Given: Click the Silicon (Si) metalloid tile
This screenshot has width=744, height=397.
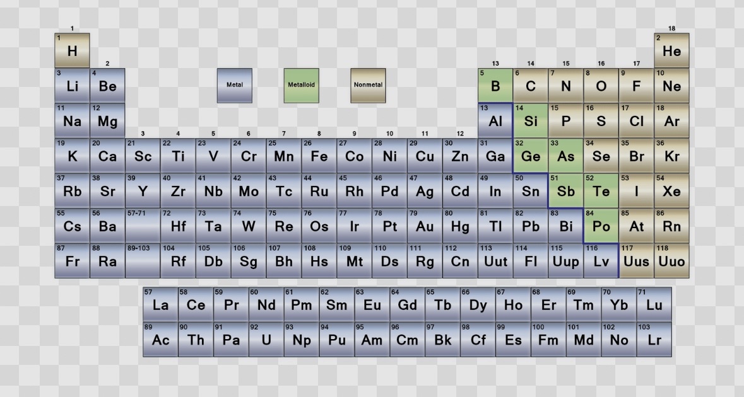Looking at the screenshot, I should 530,121.
